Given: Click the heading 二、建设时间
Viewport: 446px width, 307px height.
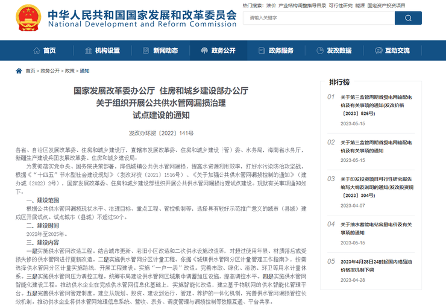Looking at the screenshot, I should coord(43,226).
